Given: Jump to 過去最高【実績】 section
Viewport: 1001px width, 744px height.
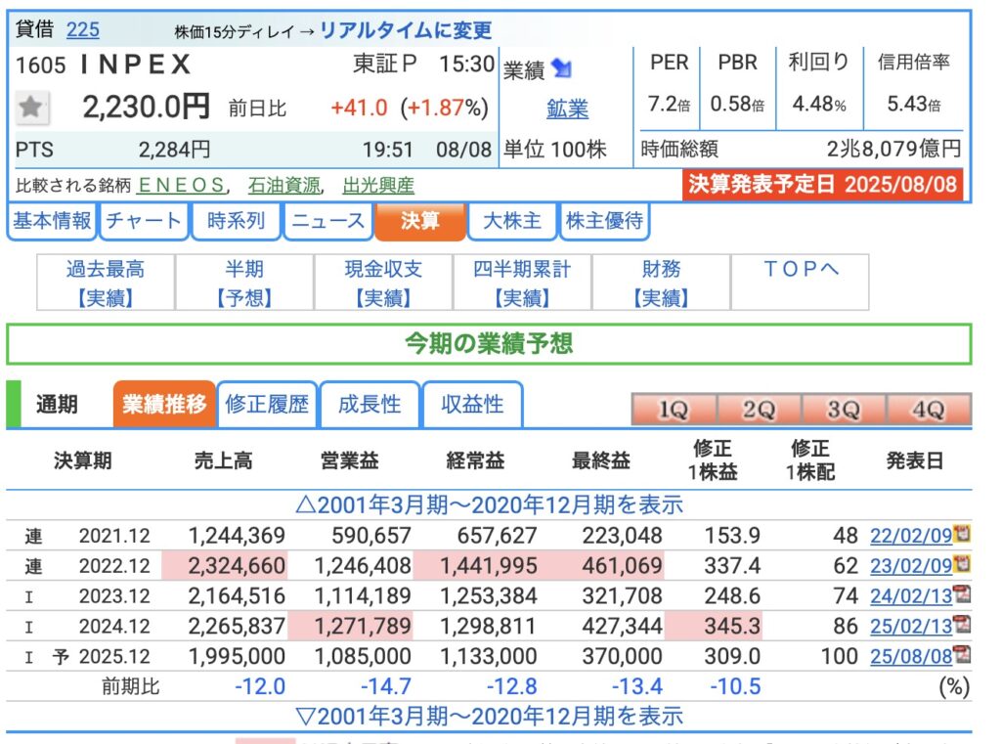Looking at the screenshot, I should [x=106, y=283].
